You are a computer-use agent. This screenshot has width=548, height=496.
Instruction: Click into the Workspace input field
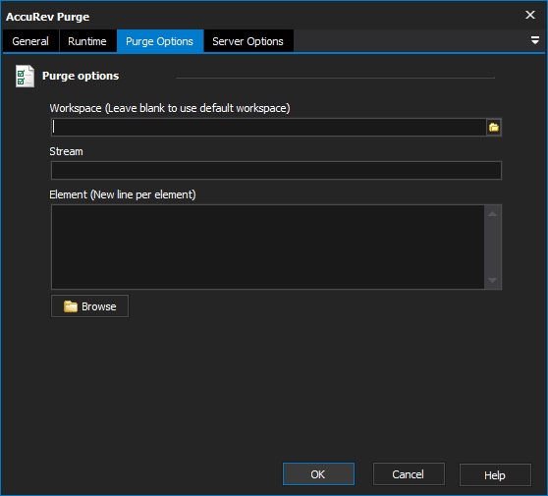(269, 128)
